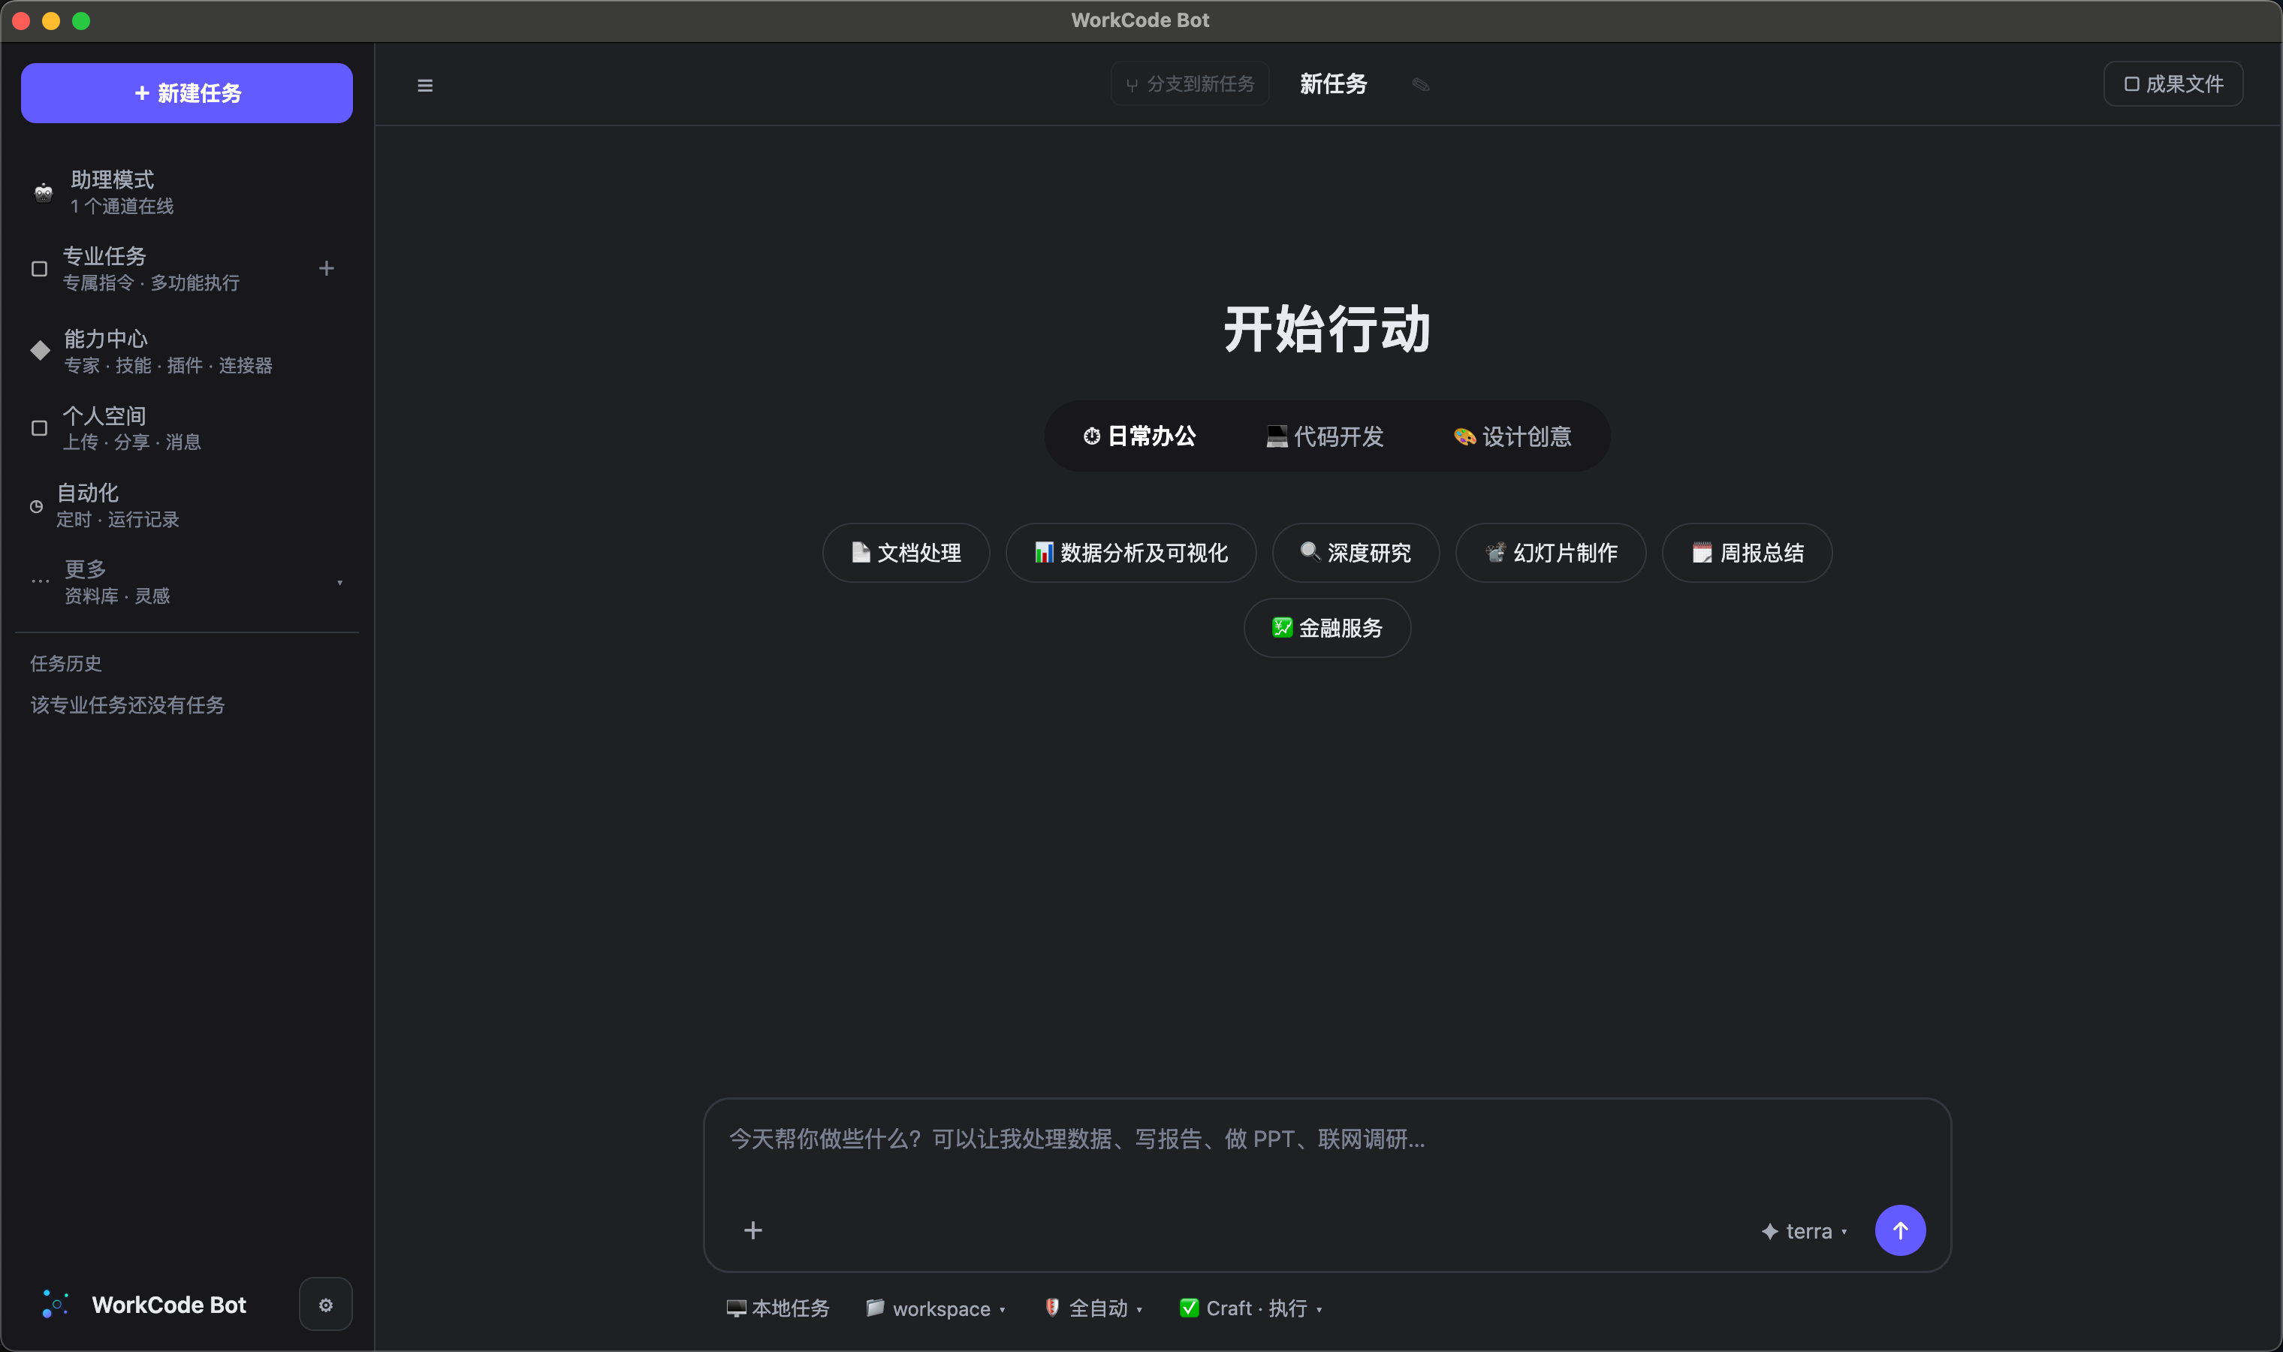The image size is (2283, 1352).
Task: Open 能力中心 in the sidebar
Action: point(187,351)
